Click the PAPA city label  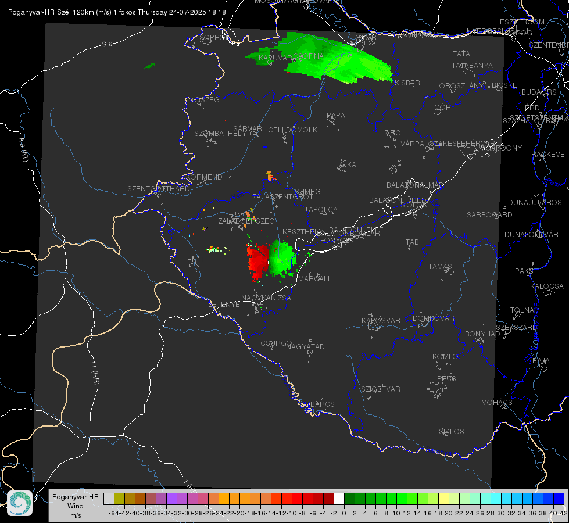click(336, 116)
